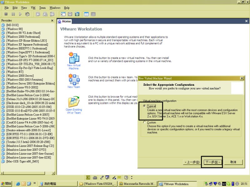Select [Windows 98 V2 Auto Ghost] favorite
The width and height of the screenshot is (250, 187).
23,33
